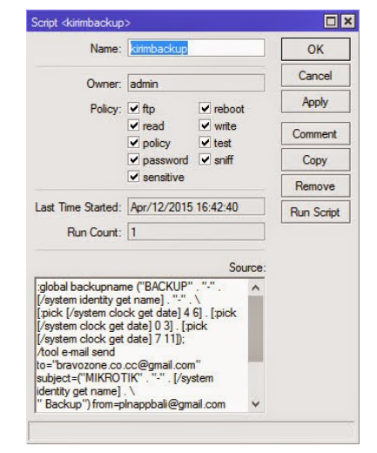377x453 pixels.
Task: Open the Comment dialog button
Action: coord(316,133)
